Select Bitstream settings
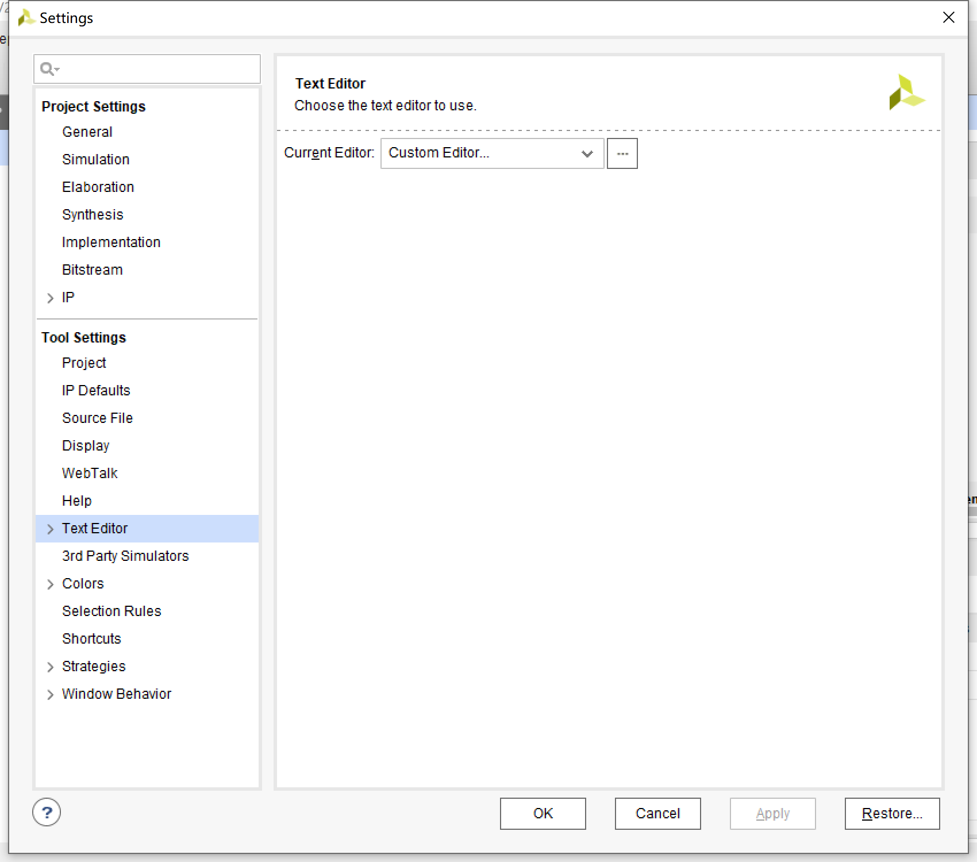This screenshot has width=977, height=862. (x=93, y=270)
